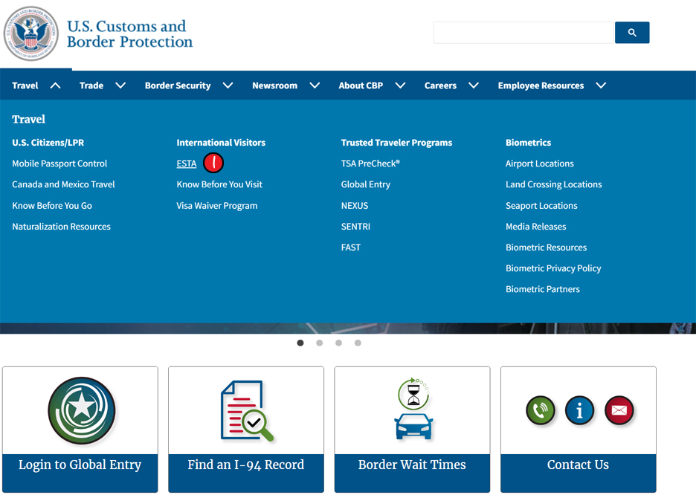Open the ESTA link
This screenshot has height=495, width=696.
(187, 164)
